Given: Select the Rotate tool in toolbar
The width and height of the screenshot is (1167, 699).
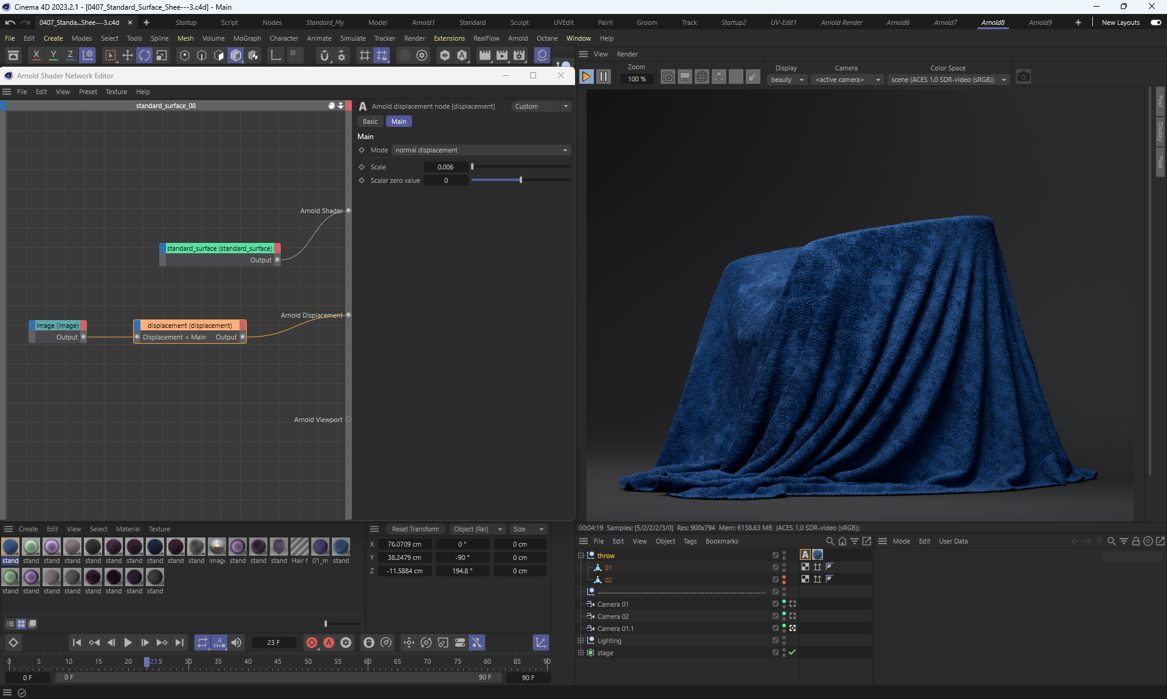Looking at the screenshot, I should pos(145,56).
